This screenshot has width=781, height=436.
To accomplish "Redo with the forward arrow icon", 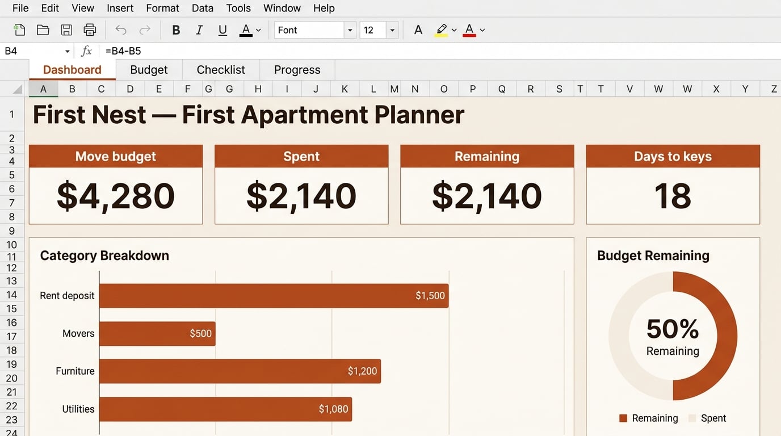I will (x=145, y=30).
